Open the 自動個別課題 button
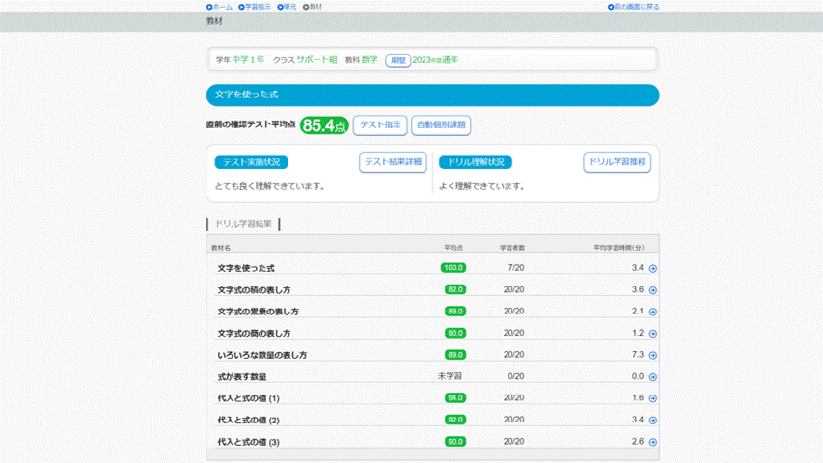The image size is (823, 463). (x=441, y=125)
